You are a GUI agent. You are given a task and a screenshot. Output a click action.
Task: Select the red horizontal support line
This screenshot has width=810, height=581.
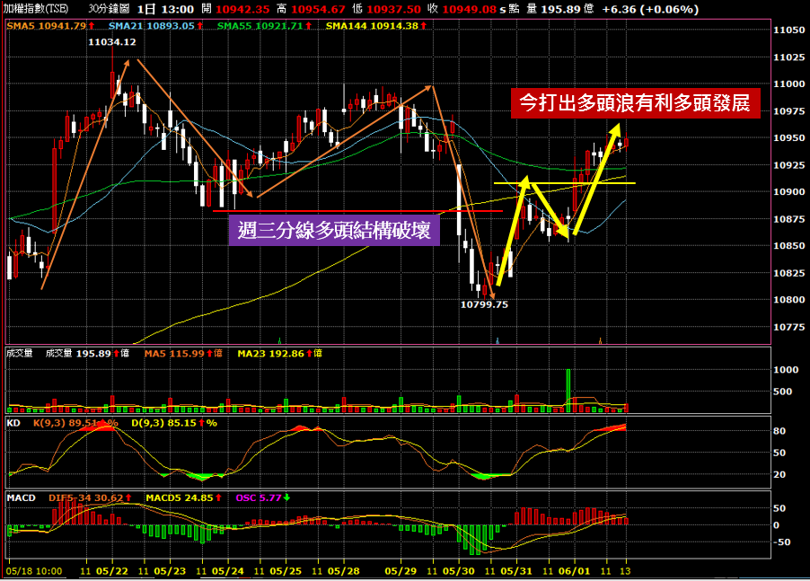click(359, 211)
